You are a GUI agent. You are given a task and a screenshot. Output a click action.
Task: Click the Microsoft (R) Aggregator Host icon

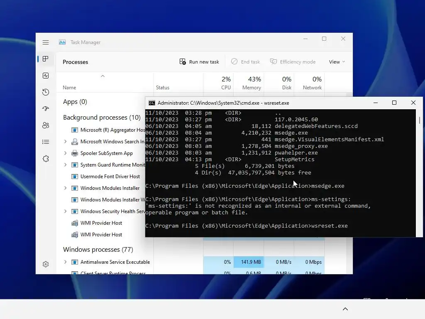point(75,130)
